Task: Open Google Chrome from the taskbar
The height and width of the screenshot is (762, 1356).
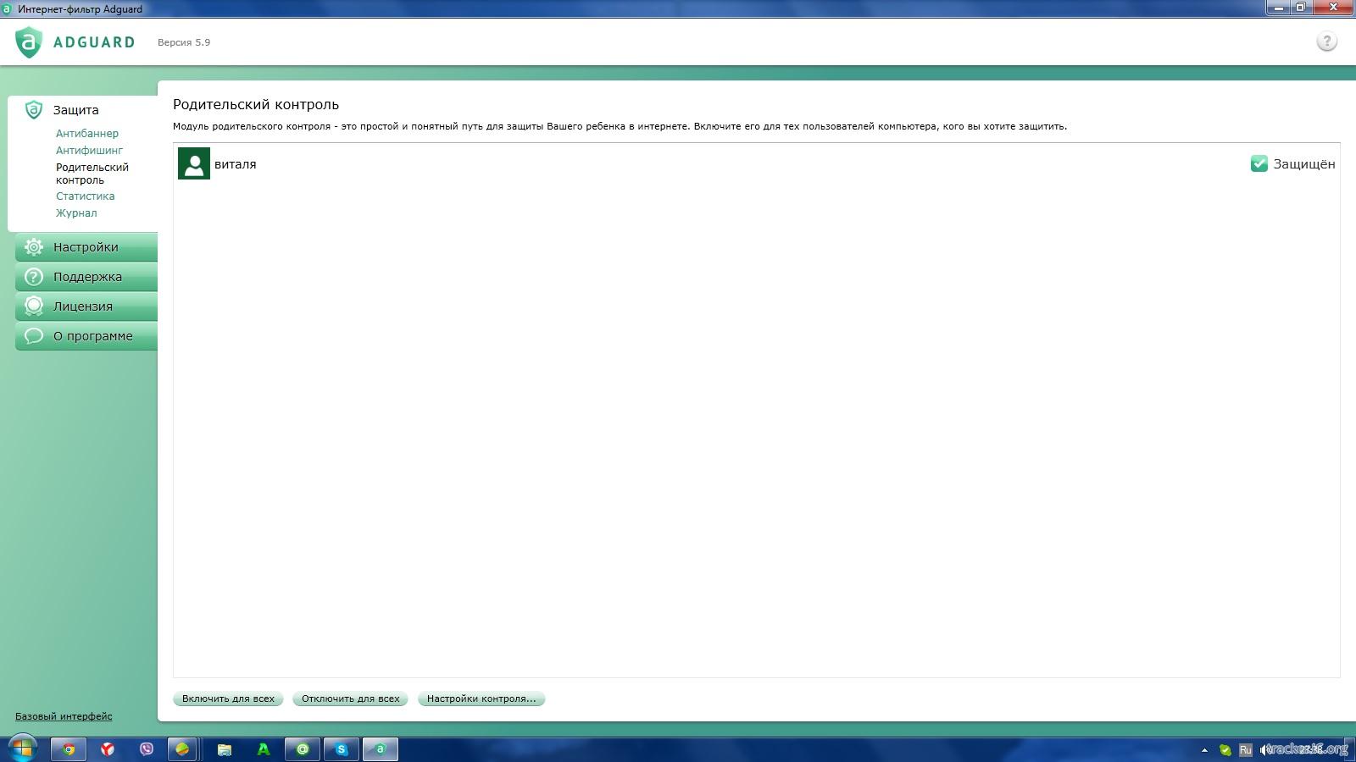Action: click(x=69, y=749)
